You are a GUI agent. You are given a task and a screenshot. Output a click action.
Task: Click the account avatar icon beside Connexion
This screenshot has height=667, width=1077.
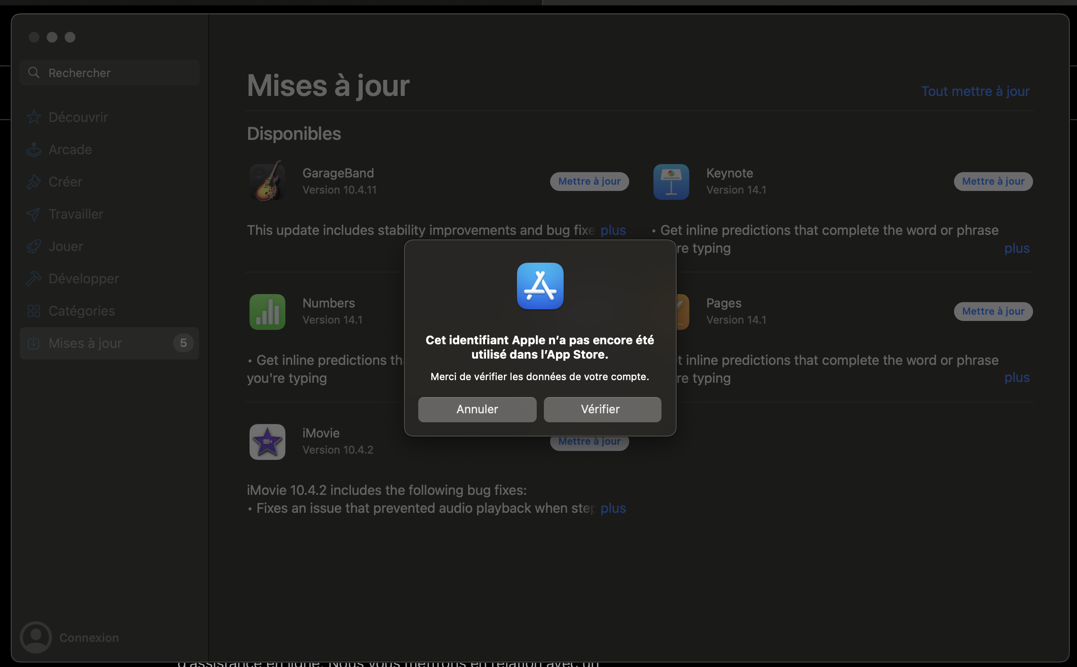click(x=36, y=637)
